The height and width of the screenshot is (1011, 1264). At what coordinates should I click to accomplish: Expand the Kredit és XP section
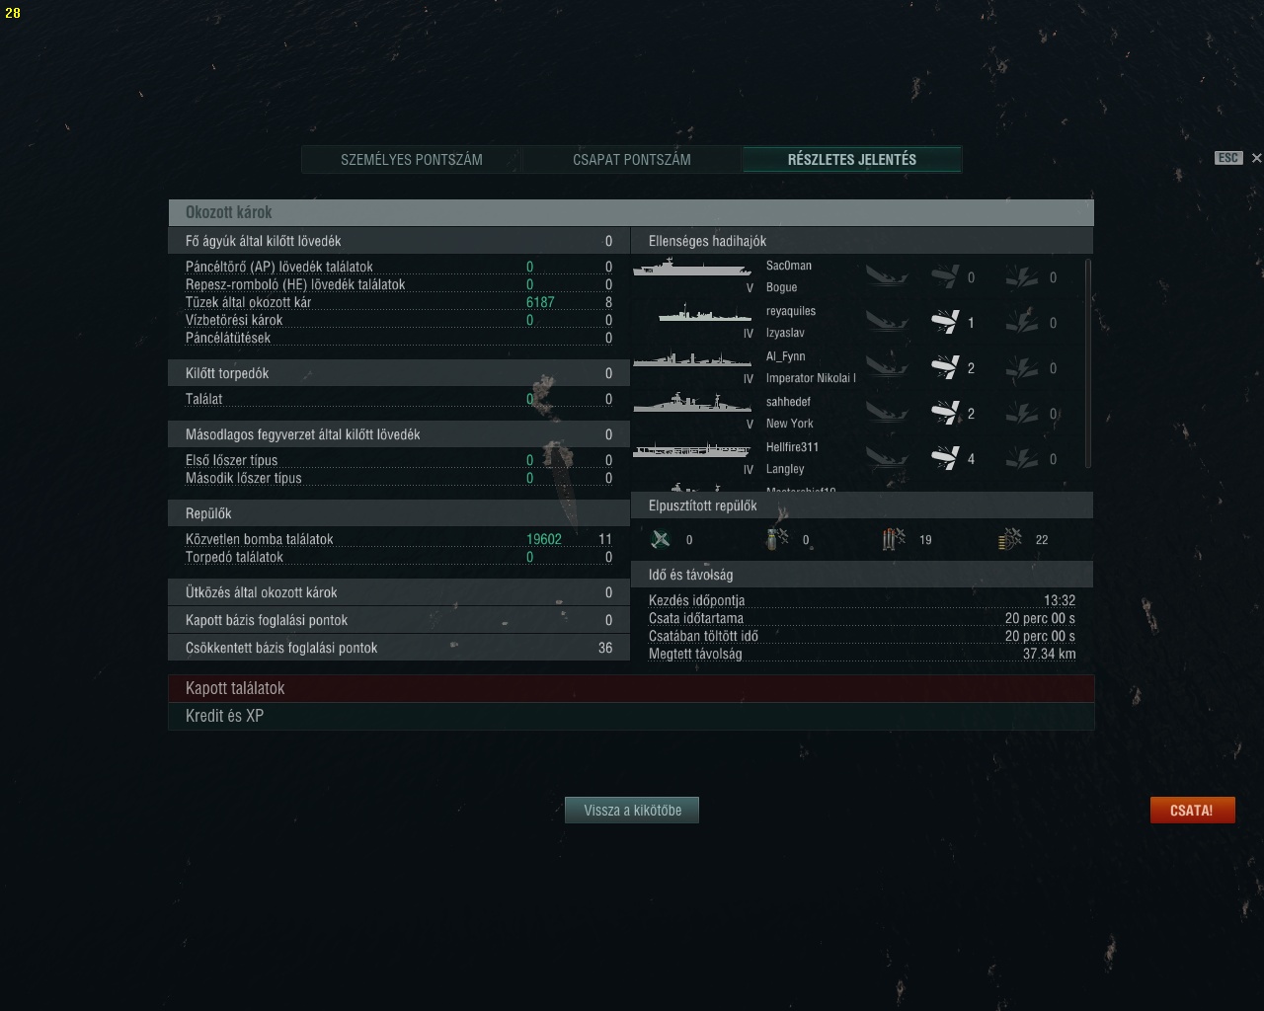[631, 716]
